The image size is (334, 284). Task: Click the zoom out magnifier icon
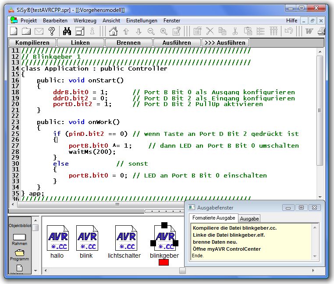pos(151,31)
